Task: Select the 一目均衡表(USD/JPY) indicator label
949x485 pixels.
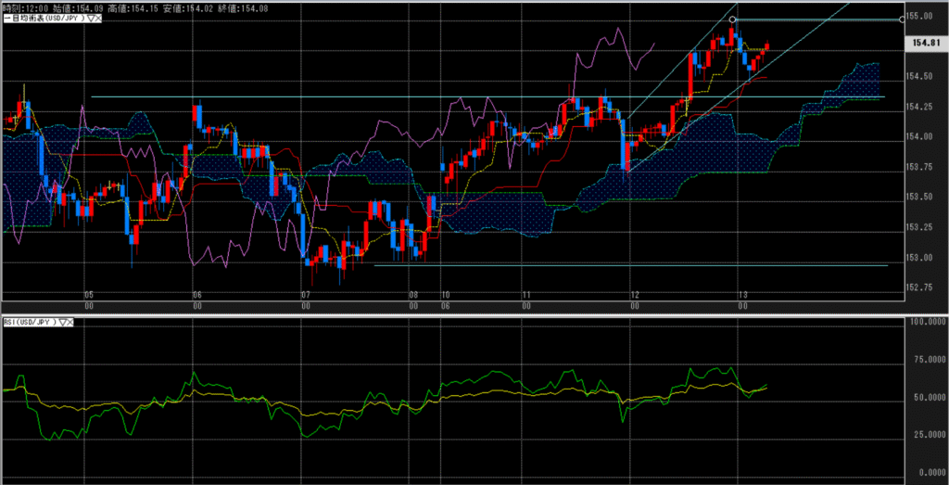Action: click(42, 19)
